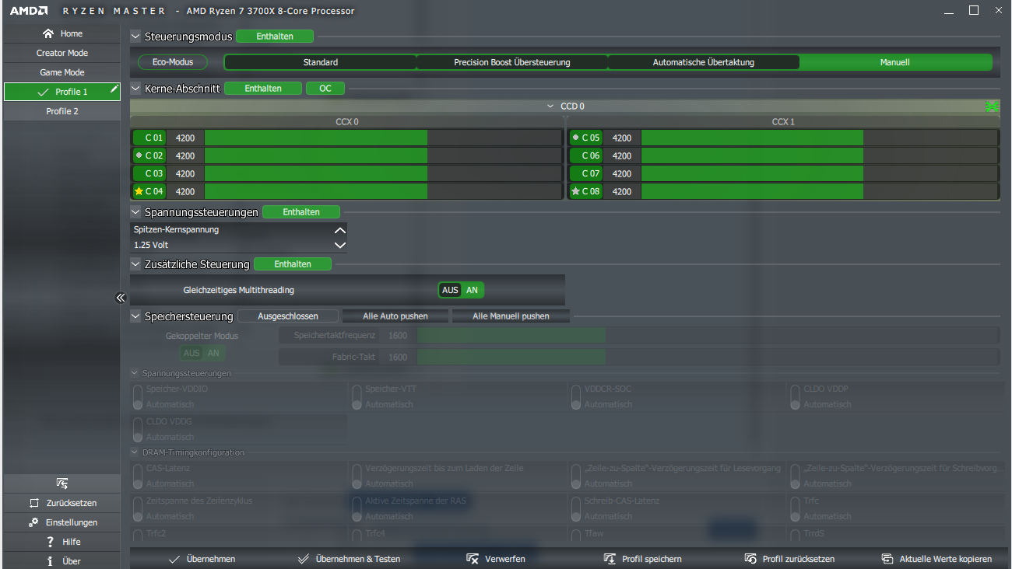
Task: Enable Eco-Modus button
Action: click(173, 62)
